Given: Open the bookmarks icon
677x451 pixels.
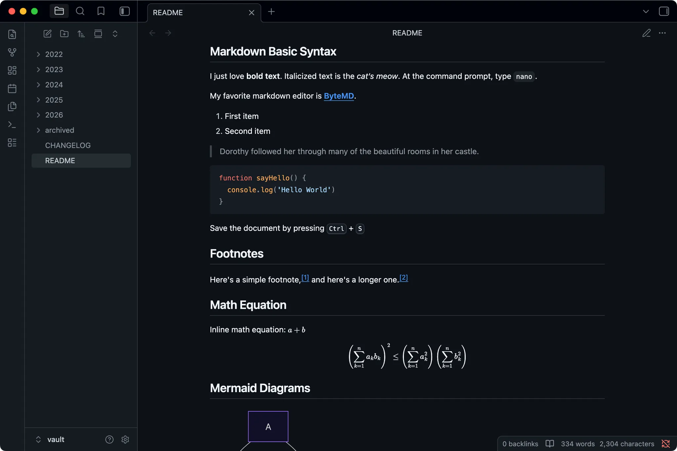Looking at the screenshot, I should tap(101, 11).
